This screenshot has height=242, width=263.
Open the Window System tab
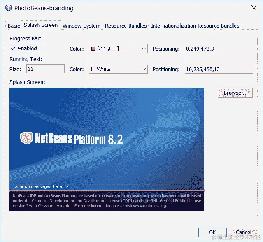[x=81, y=26]
